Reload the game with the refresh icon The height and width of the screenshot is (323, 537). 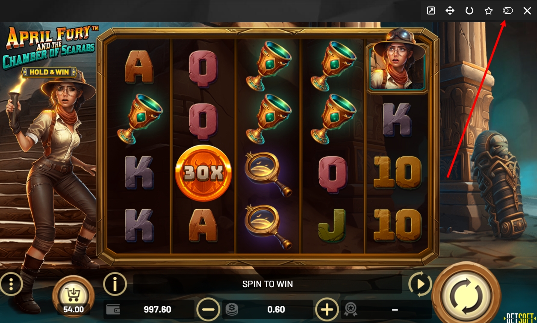click(x=469, y=11)
